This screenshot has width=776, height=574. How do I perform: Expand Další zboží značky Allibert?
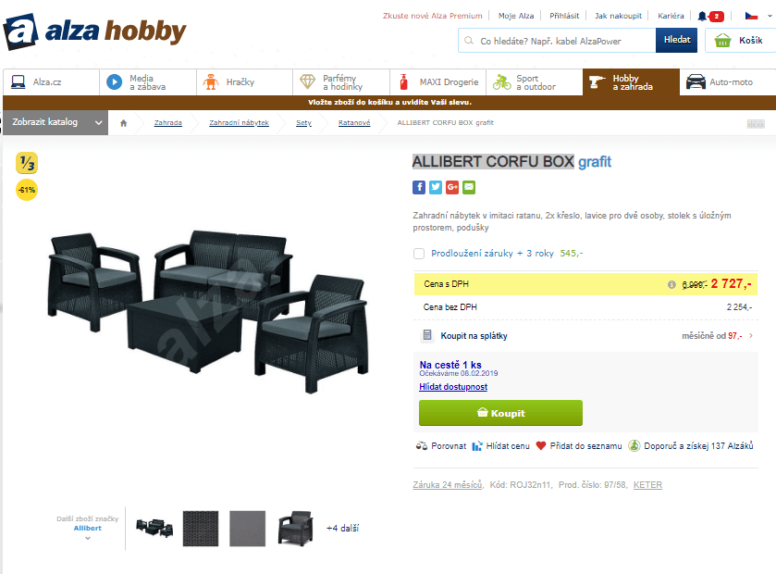point(88,528)
